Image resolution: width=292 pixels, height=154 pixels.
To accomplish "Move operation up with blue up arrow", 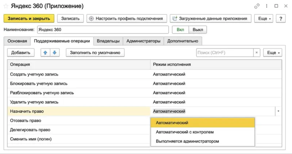I will pyautogui.click(x=45, y=52).
